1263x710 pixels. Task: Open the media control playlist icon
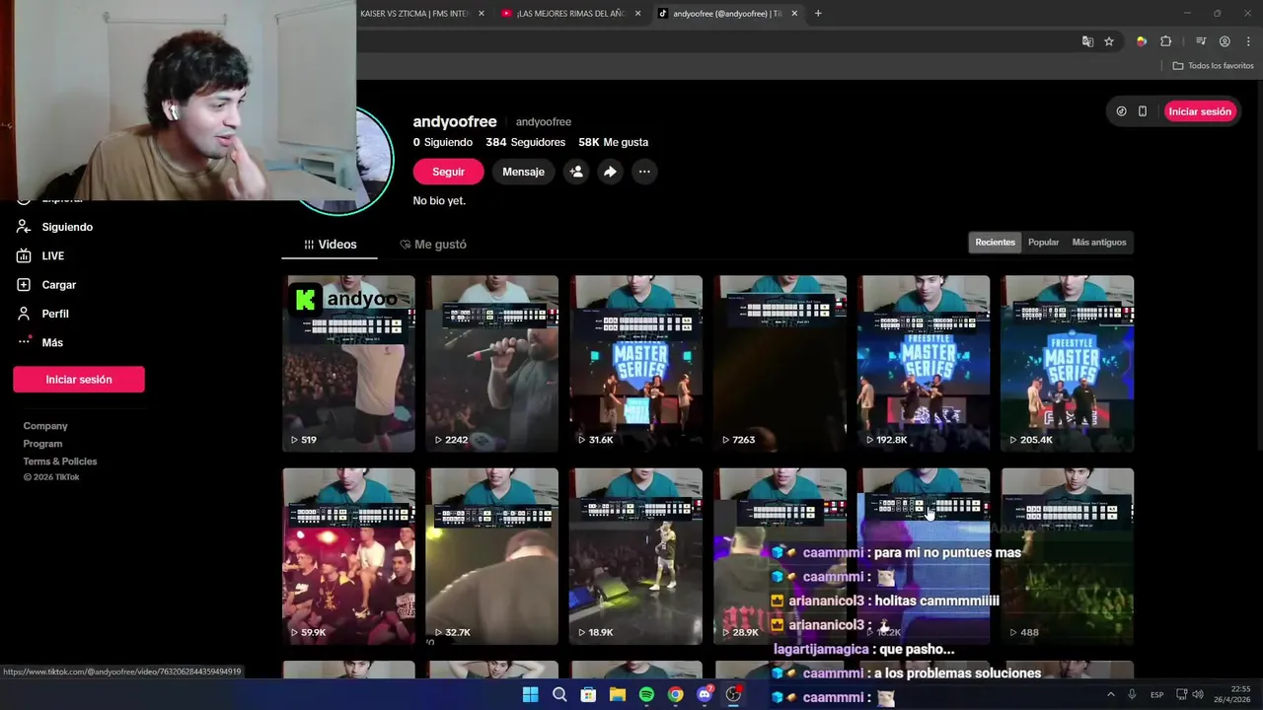click(1201, 41)
